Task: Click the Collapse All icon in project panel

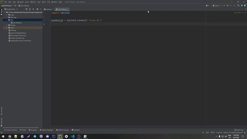Action: pyautogui.click(x=33, y=9)
